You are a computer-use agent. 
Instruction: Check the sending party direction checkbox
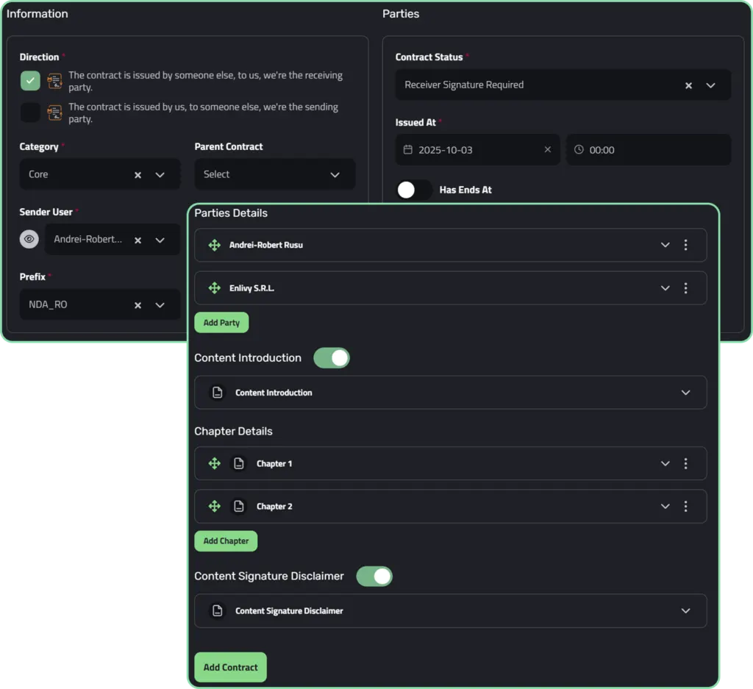[x=30, y=113]
